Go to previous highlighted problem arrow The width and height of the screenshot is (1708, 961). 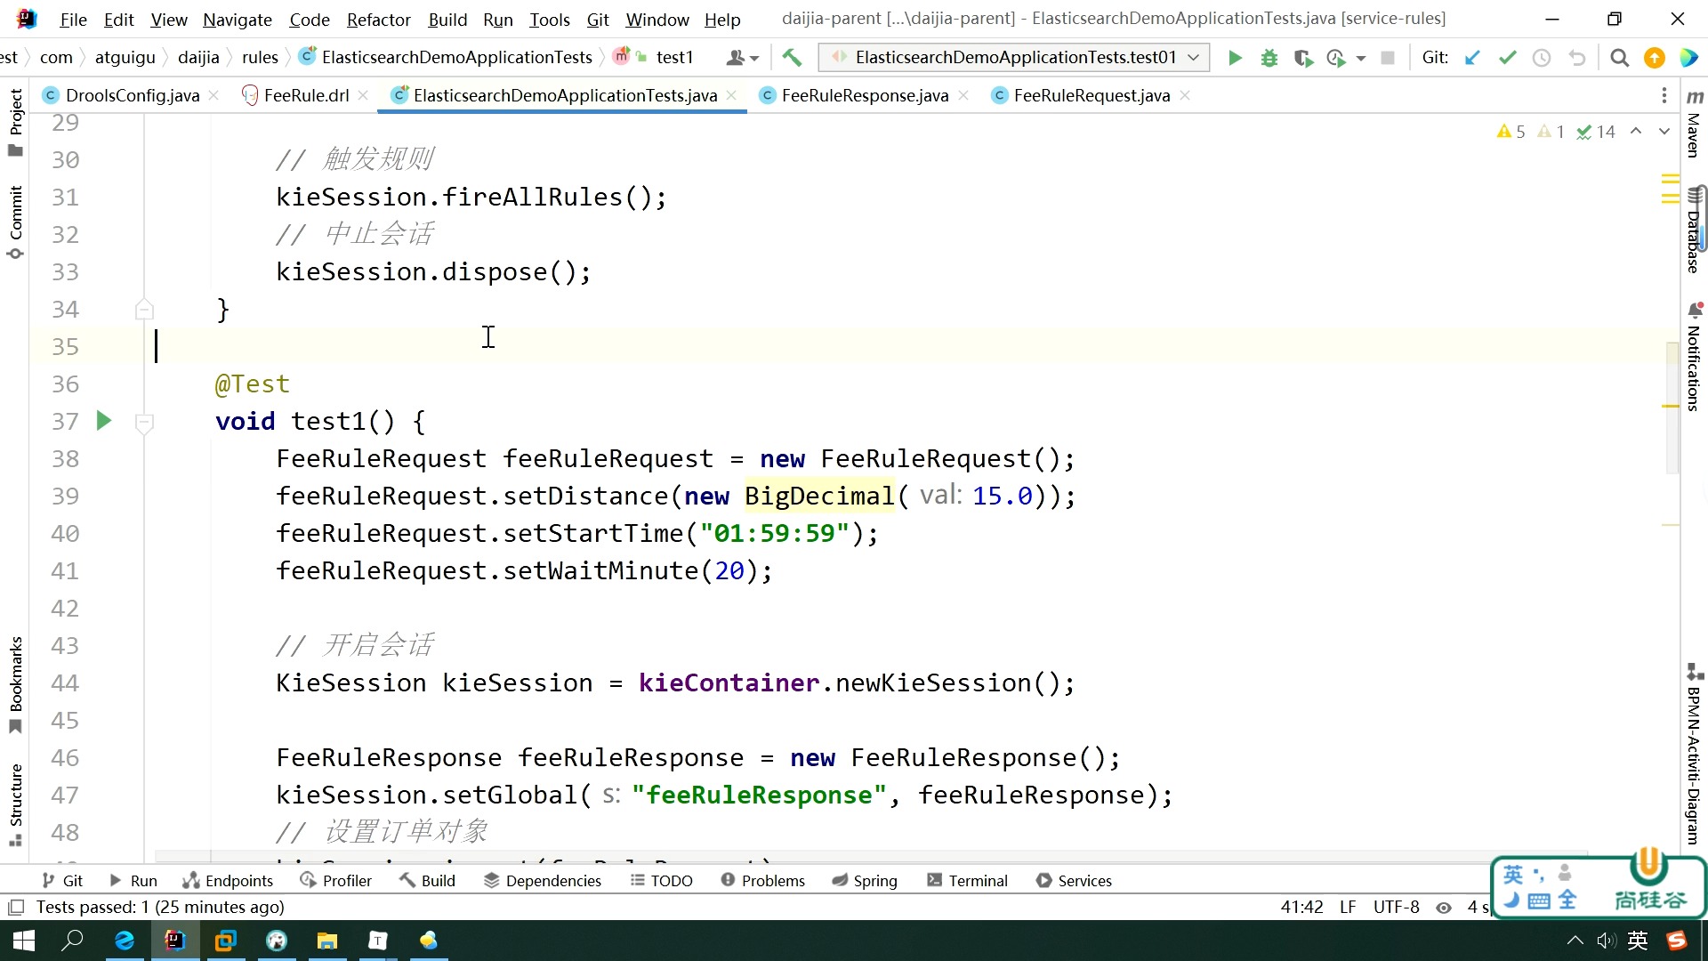click(x=1635, y=132)
